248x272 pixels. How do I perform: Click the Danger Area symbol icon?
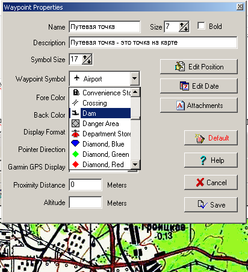(75, 124)
